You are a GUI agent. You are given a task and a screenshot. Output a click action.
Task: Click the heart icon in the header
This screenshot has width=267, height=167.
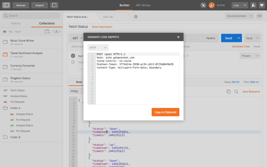point(262,5)
